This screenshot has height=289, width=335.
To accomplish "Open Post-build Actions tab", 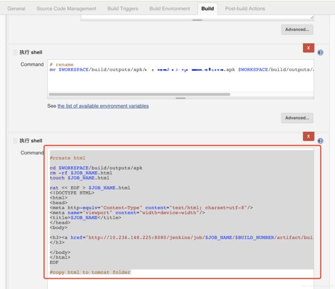I will [245, 9].
